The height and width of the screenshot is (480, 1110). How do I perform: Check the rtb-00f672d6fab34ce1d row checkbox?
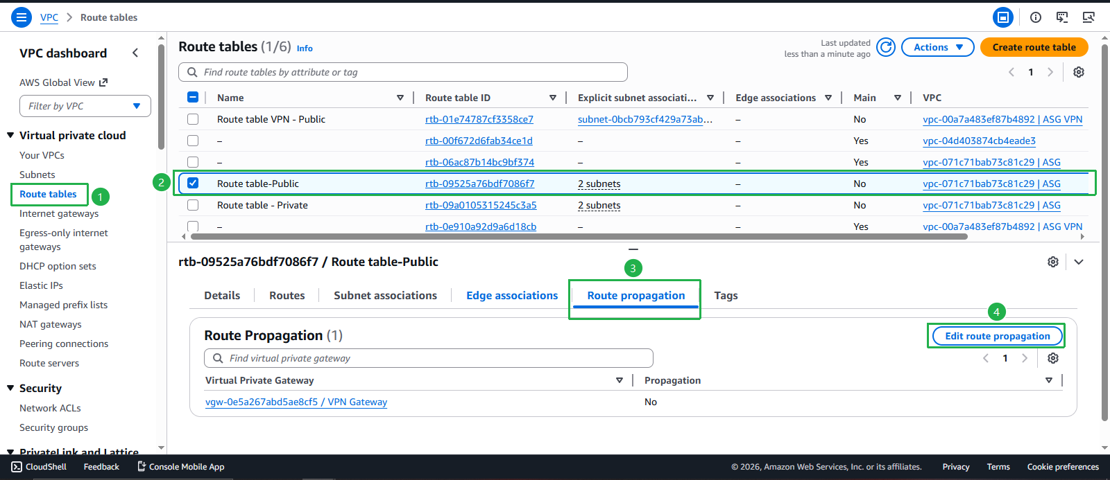click(x=193, y=141)
